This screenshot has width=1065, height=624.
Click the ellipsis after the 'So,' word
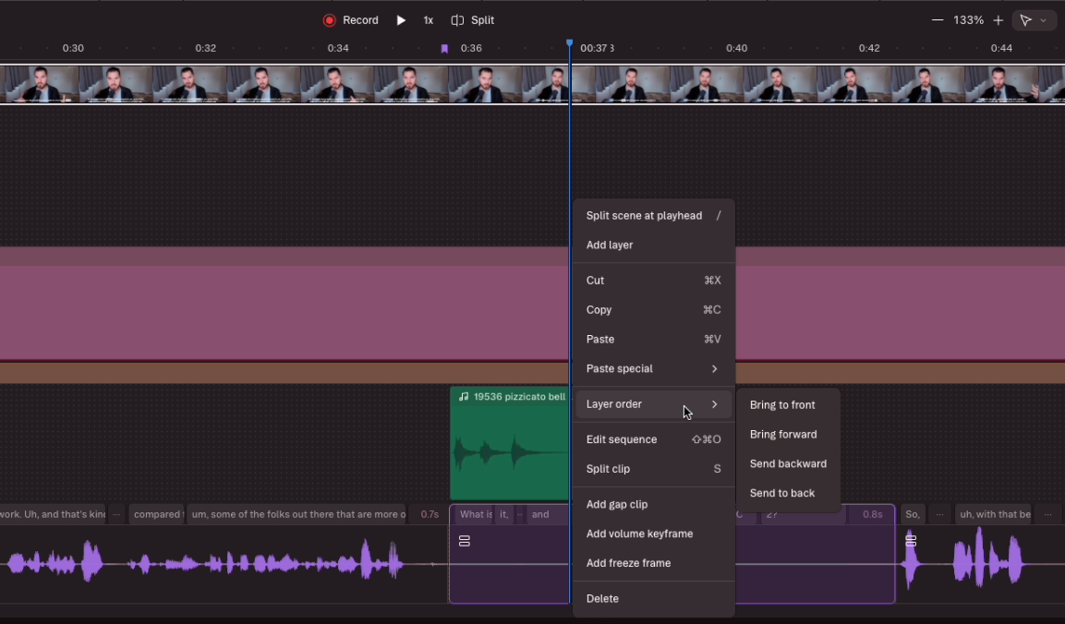tap(939, 514)
